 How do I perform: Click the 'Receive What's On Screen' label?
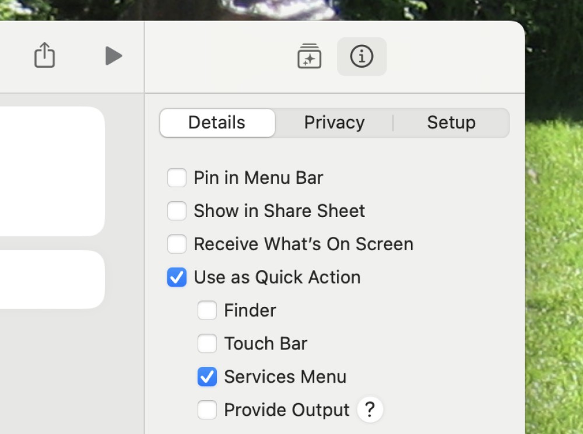(x=303, y=244)
